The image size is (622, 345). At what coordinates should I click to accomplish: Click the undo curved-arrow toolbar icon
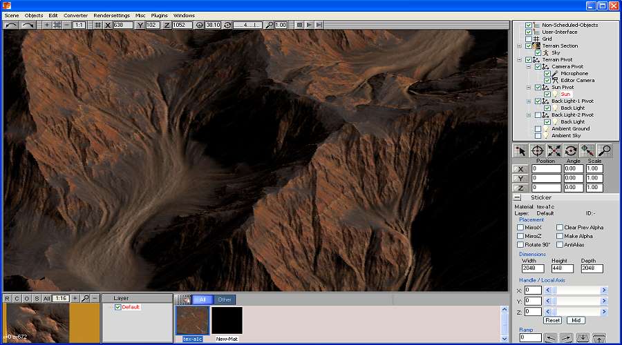pyautogui.click(x=11, y=25)
